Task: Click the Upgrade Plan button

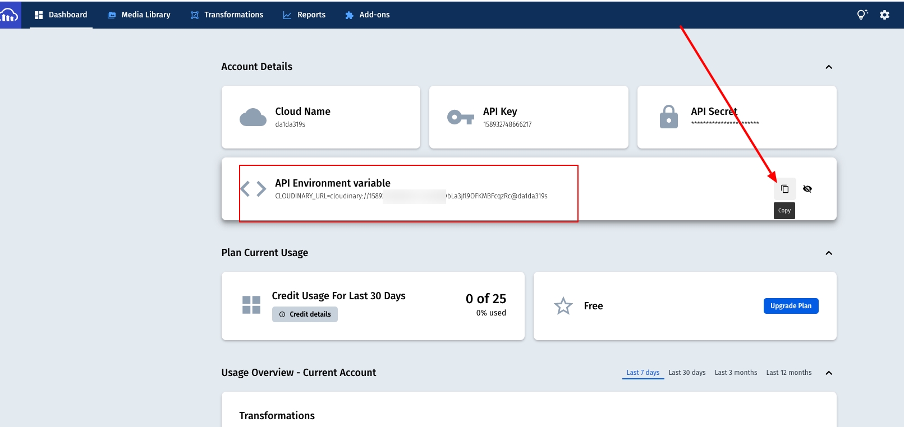Action: 791,306
